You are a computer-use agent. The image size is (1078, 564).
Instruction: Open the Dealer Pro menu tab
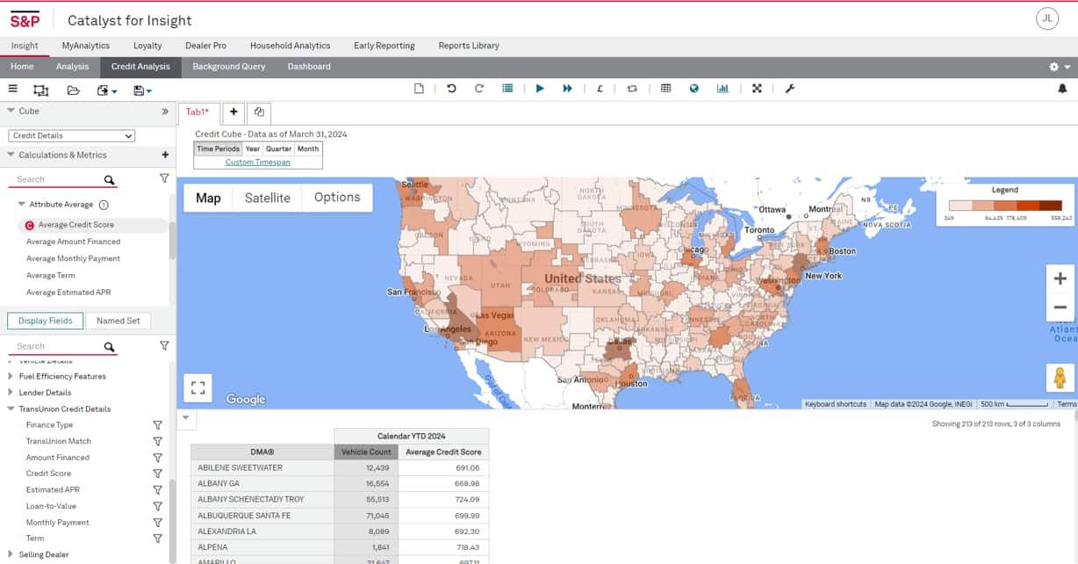tap(205, 46)
